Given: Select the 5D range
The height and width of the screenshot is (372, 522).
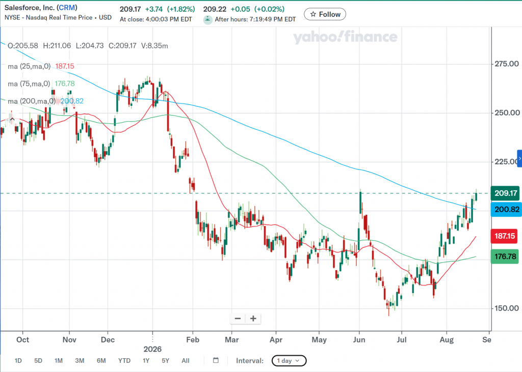Looking at the screenshot, I should coord(38,361).
